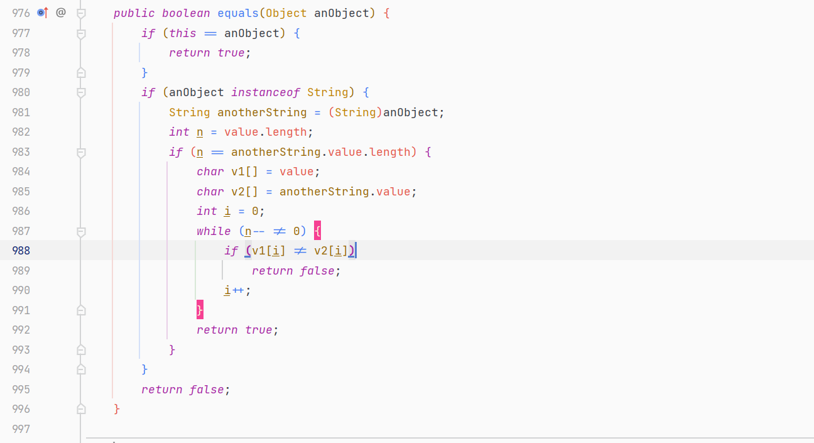Click the @ annotation gutter icon on line 976

click(61, 12)
